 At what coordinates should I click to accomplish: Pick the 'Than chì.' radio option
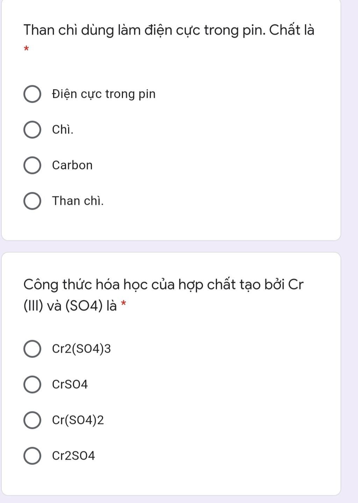(32, 201)
